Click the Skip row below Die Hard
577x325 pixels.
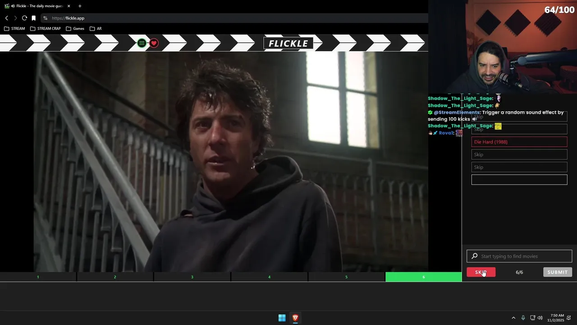pyautogui.click(x=519, y=154)
